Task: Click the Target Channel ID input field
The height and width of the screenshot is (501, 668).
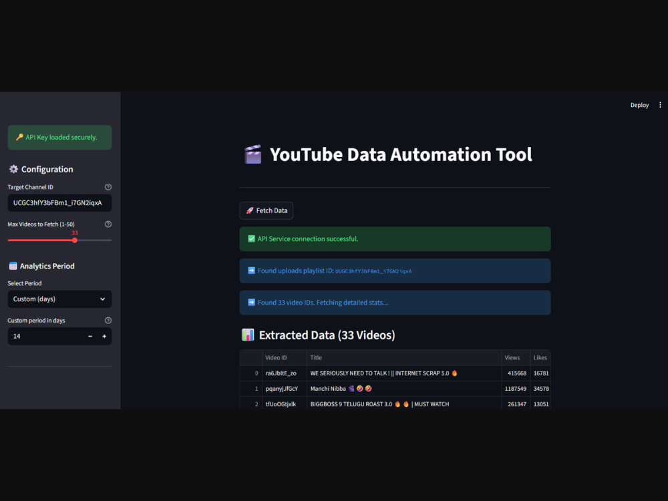Action: pyautogui.click(x=59, y=203)
